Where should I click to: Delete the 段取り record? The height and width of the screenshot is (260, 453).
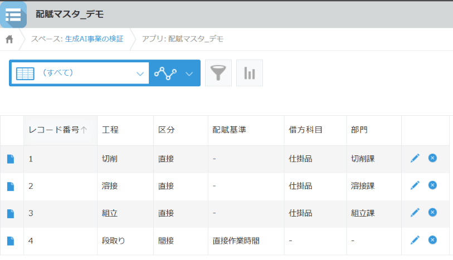[x=432, y=240]
